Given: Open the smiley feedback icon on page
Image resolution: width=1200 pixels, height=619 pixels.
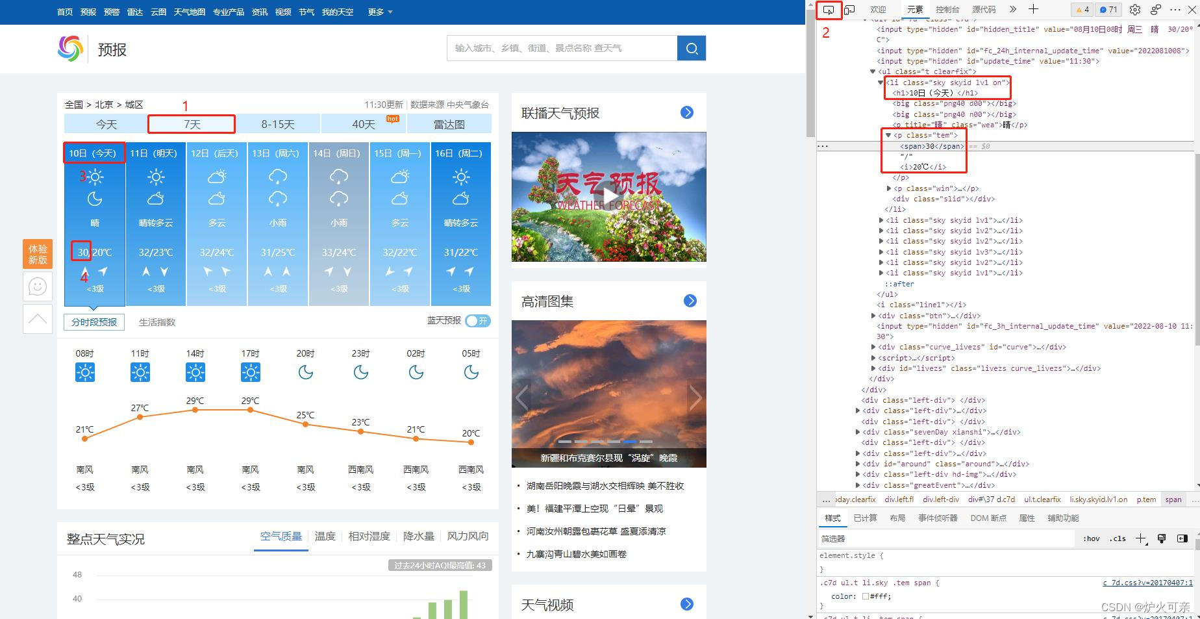Looking at the screenshot, I should (38, 286).
